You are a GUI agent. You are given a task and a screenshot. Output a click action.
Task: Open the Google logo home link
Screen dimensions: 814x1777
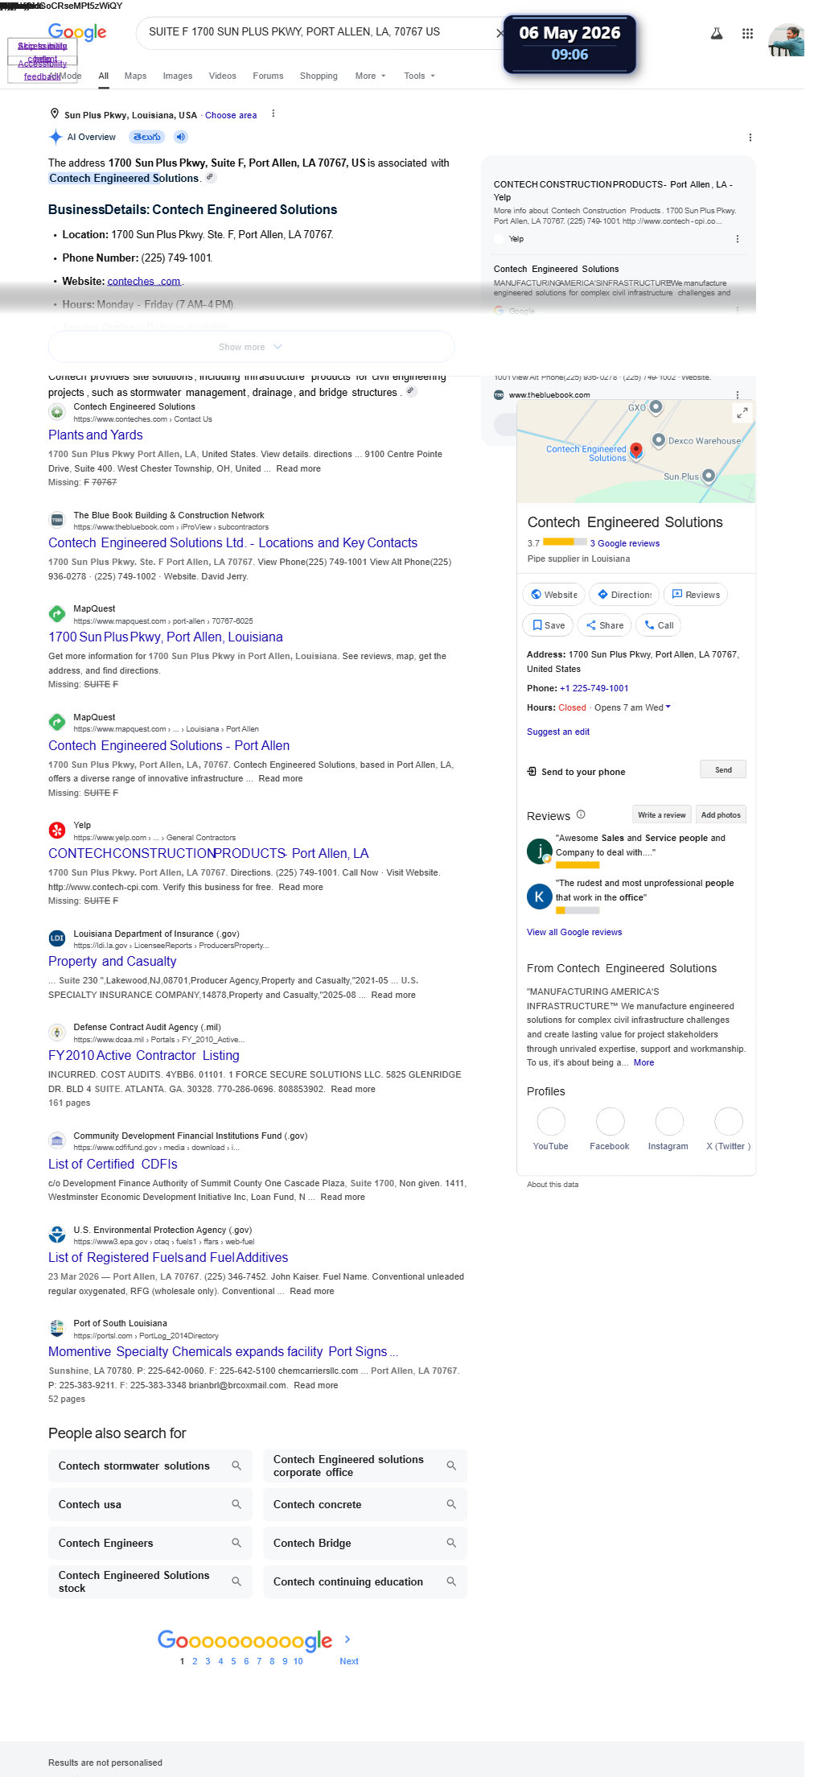click(77, 32)
